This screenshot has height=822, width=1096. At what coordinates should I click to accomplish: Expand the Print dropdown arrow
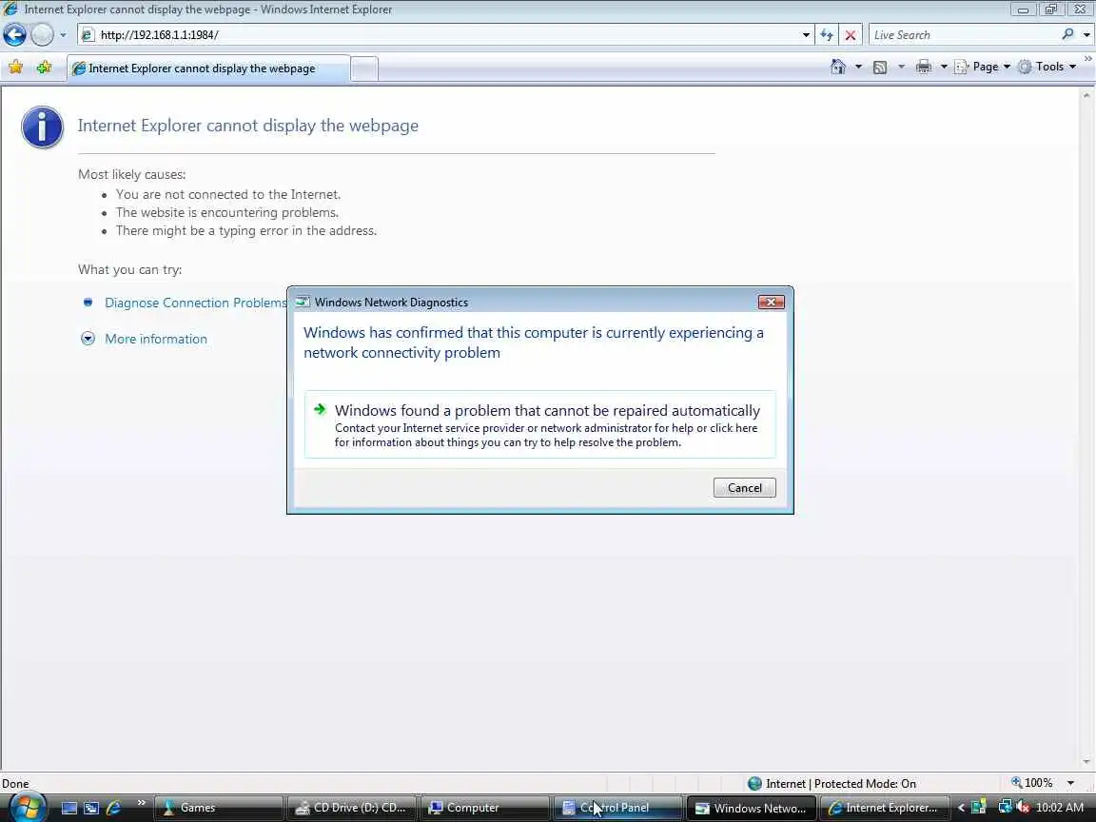coord(944,67)
